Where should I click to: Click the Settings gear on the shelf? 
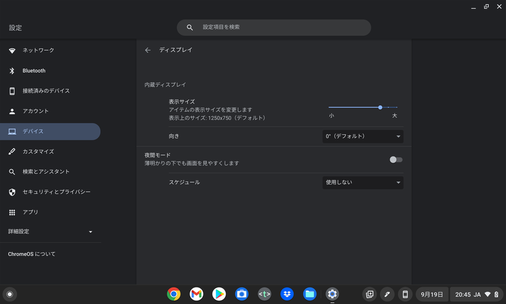[x=332, y=294]
